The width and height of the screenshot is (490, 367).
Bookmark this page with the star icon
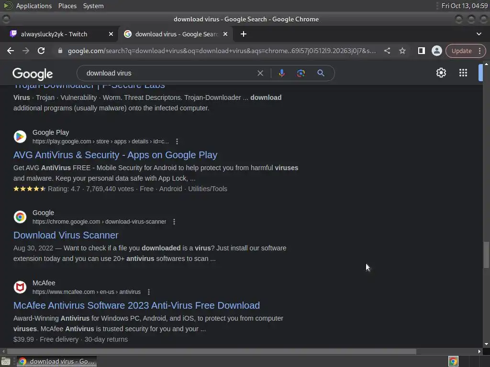(x=402, y=51)
